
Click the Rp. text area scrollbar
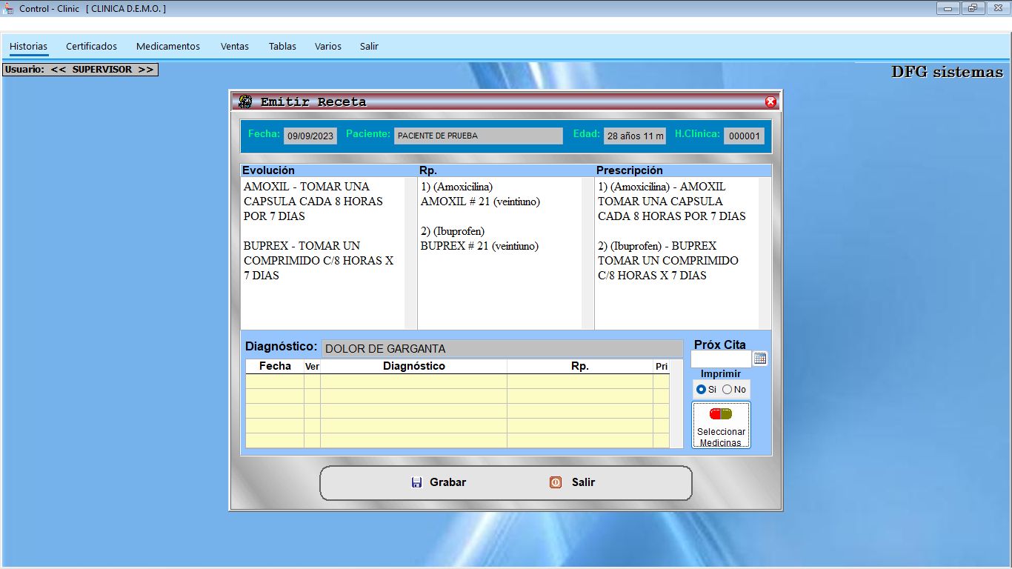click(587, 253)
